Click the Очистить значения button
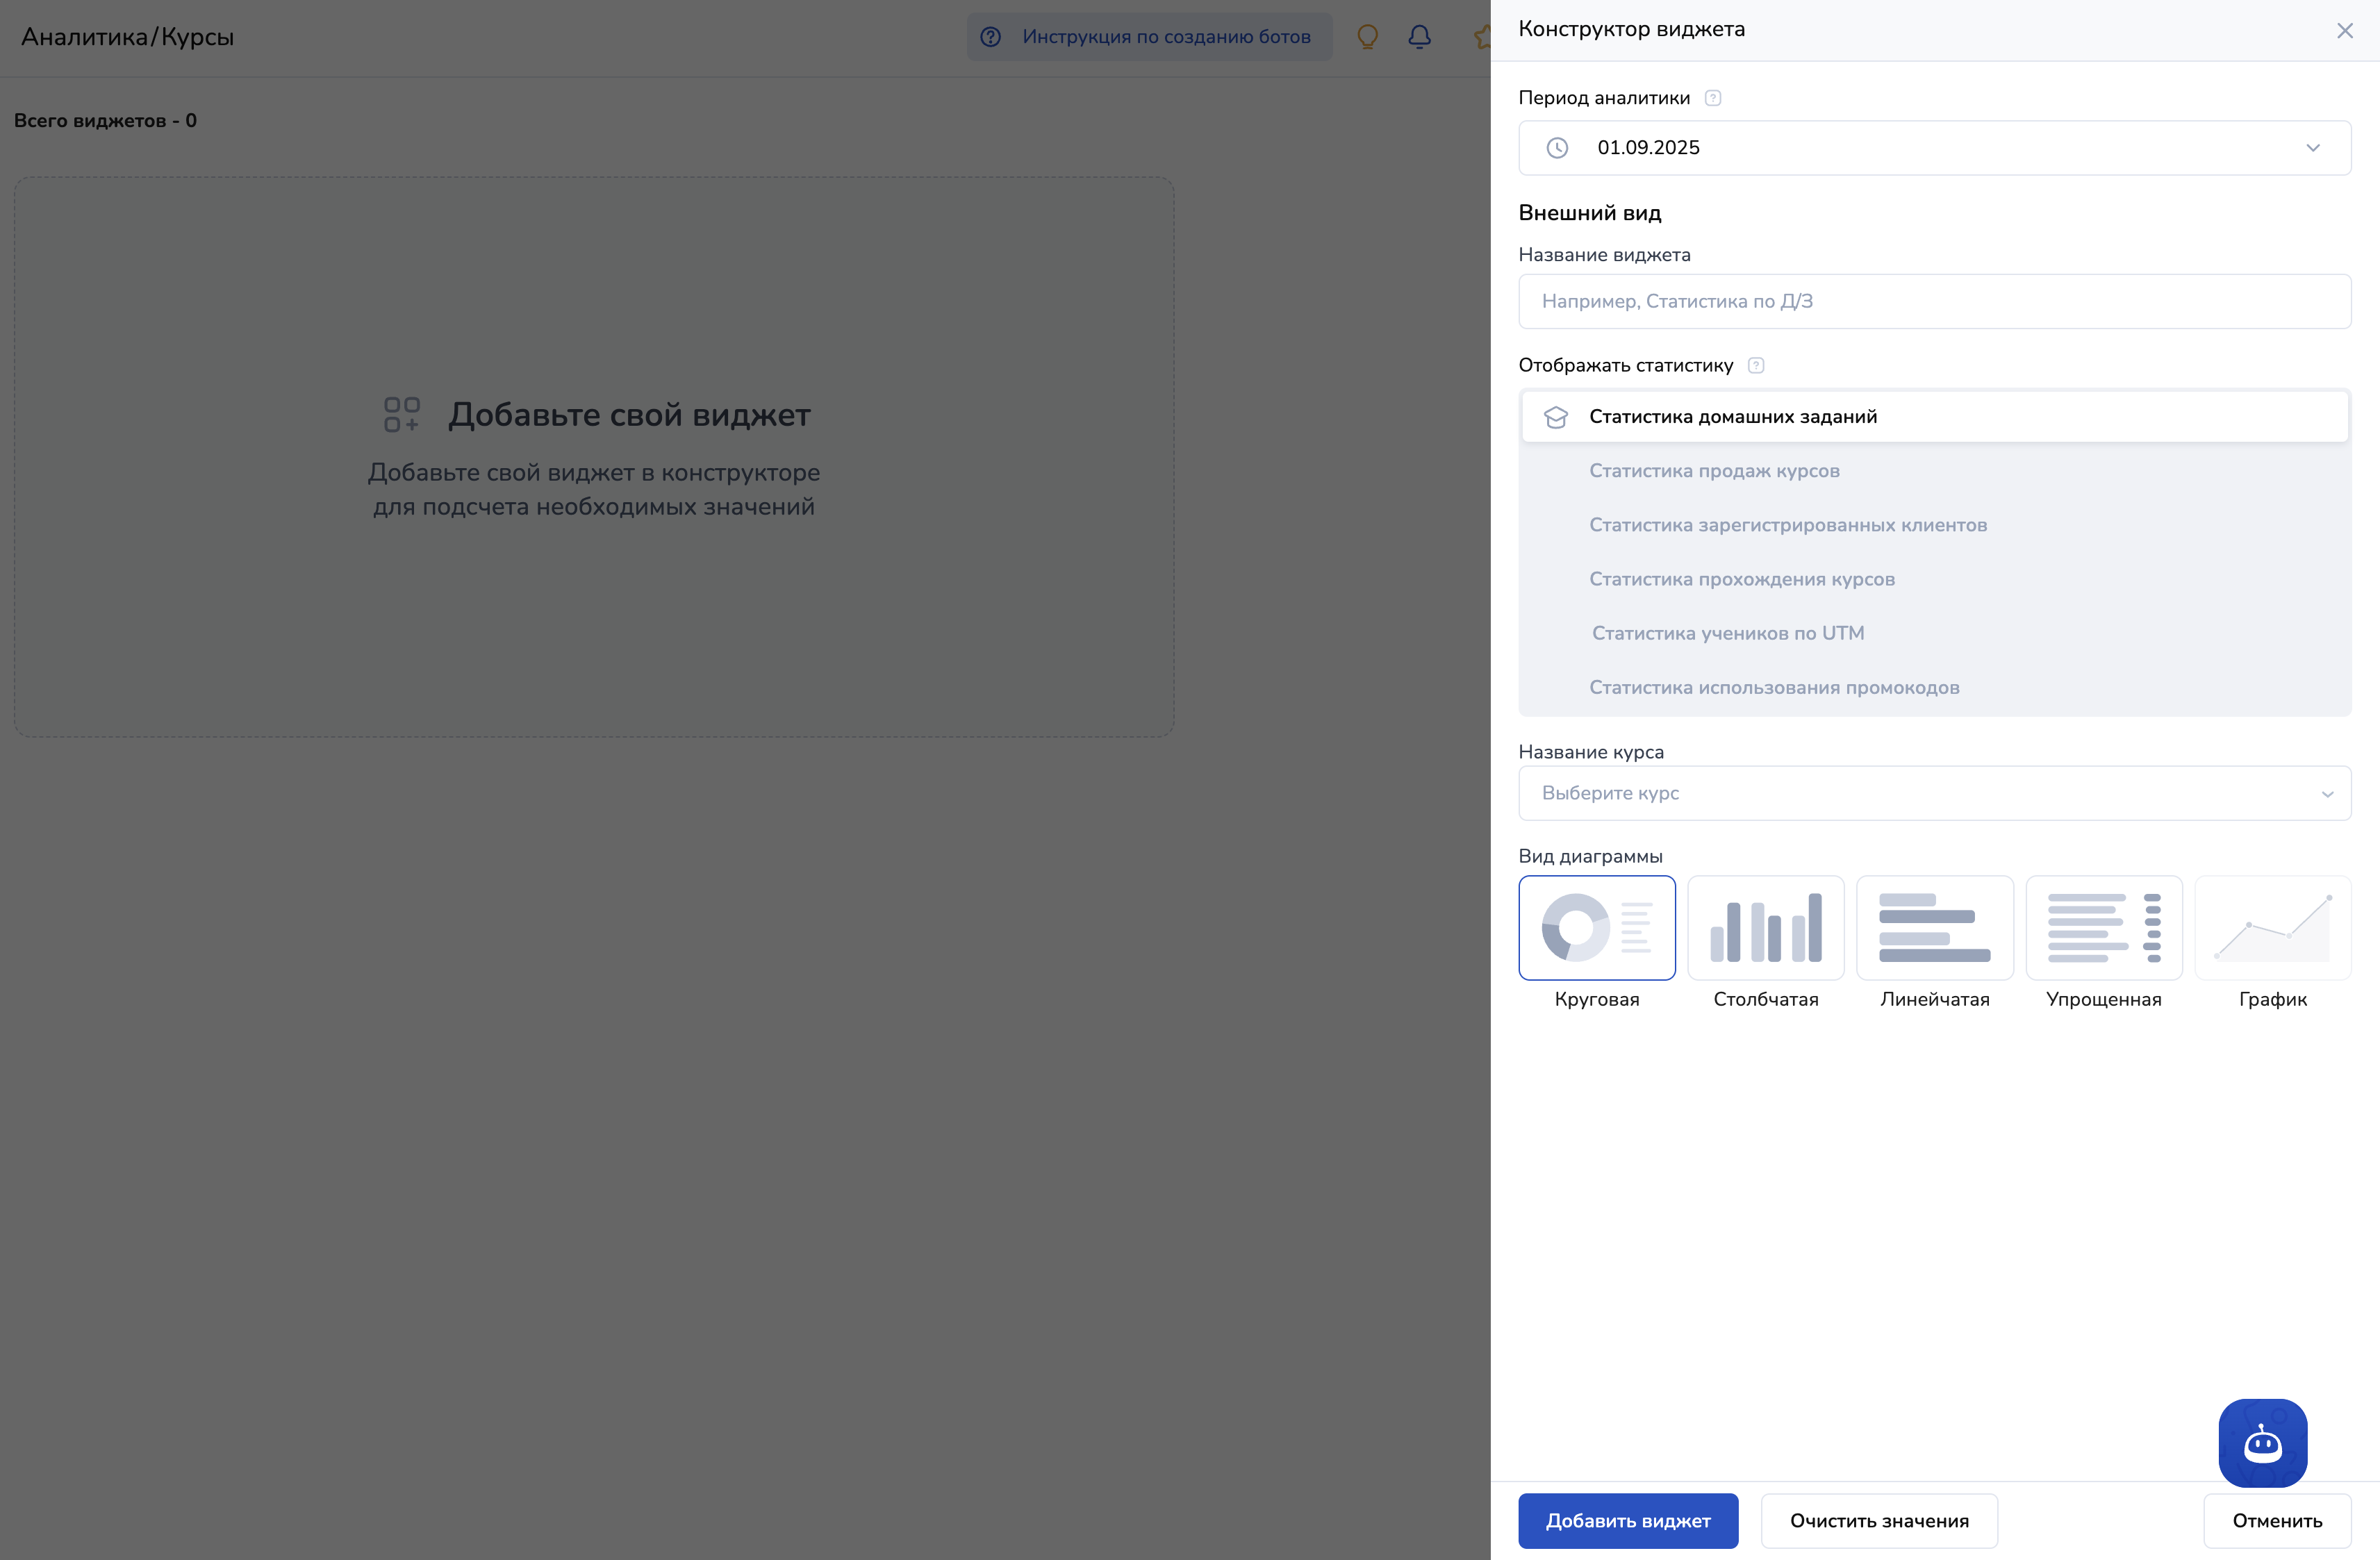 [x=1878, y=1520]
